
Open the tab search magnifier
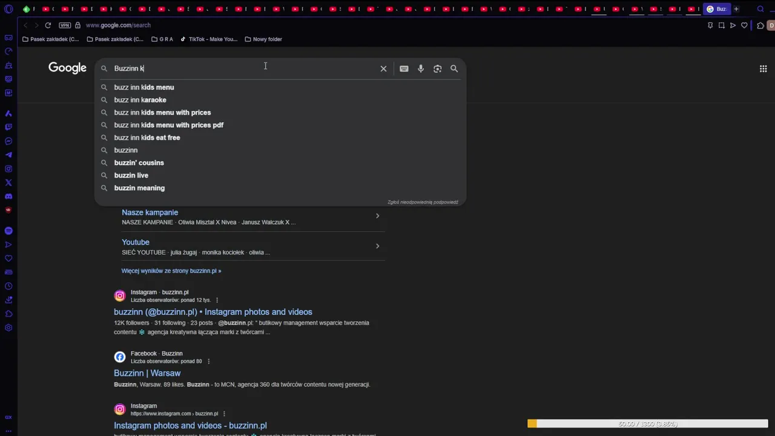[761, 9]
